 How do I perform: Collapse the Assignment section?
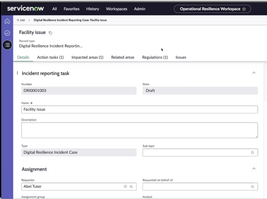click(254, 169)
